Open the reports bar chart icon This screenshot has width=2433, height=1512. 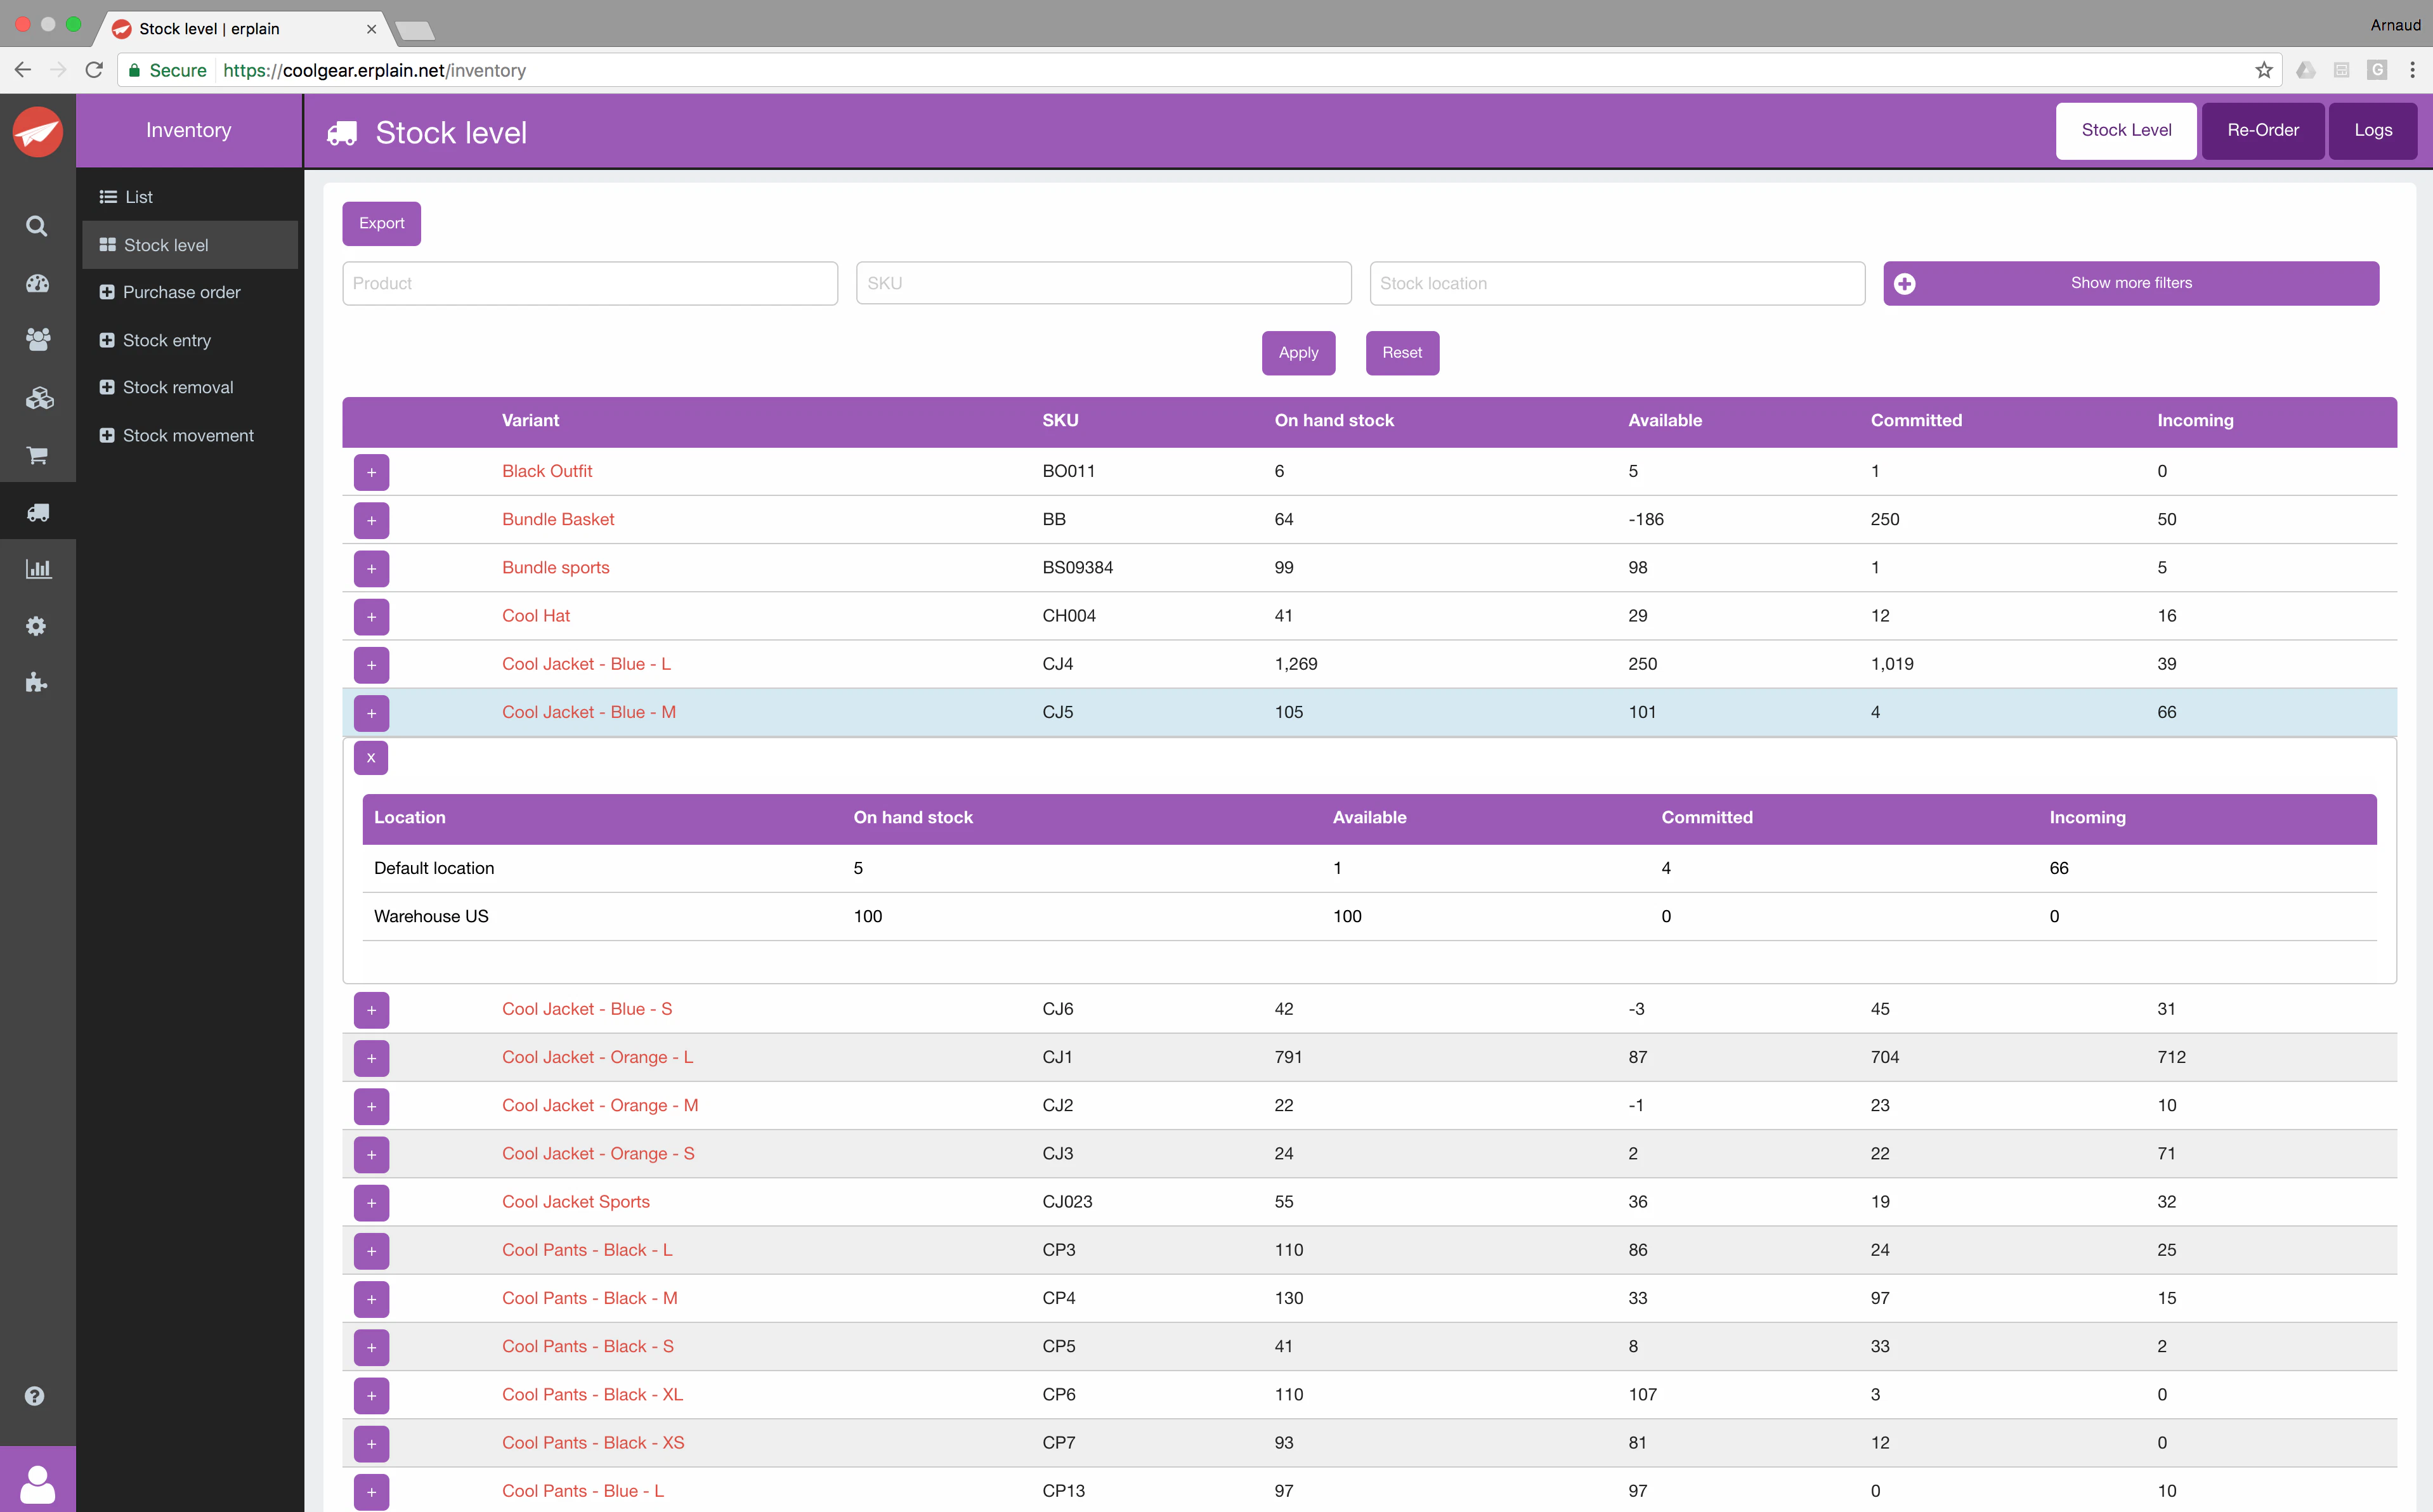click(x=37, y=569)
